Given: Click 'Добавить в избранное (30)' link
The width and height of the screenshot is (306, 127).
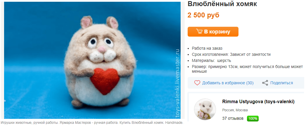Looking at the screenshot, I should [x=228, y=83].
